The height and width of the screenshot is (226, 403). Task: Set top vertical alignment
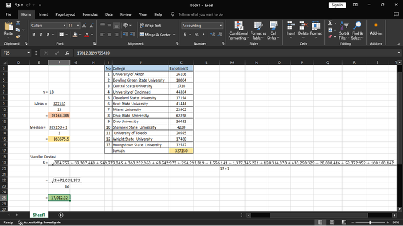[102, 25]
